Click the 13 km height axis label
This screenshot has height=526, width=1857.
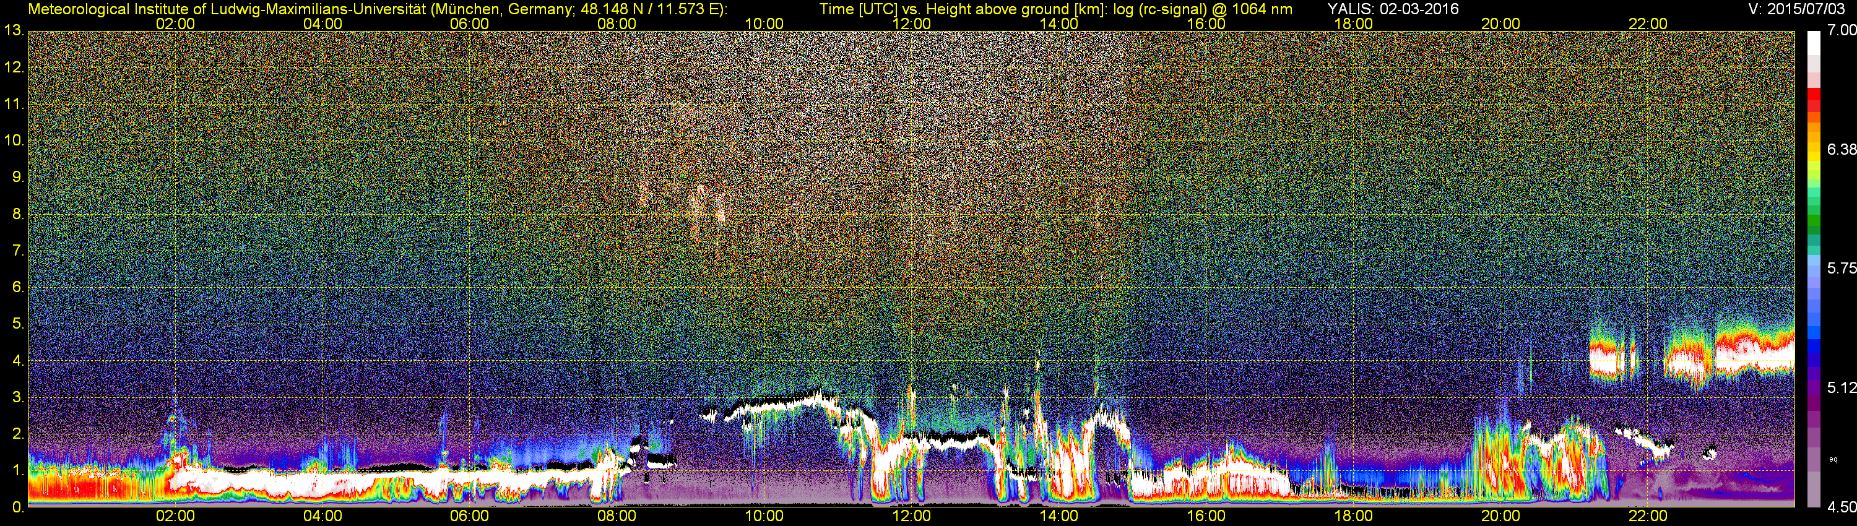point(14,31)
